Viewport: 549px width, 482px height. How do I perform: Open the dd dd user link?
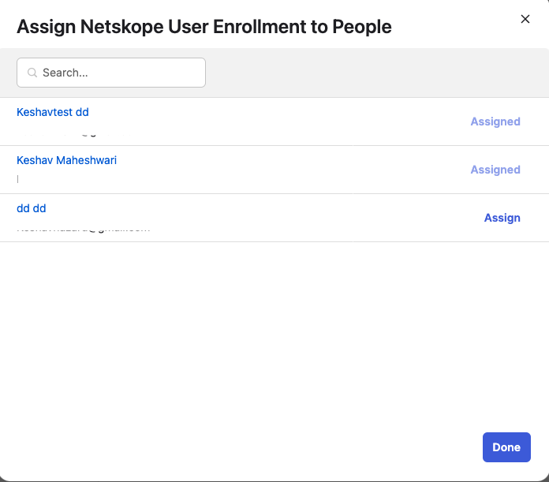(x=32, y=208)
